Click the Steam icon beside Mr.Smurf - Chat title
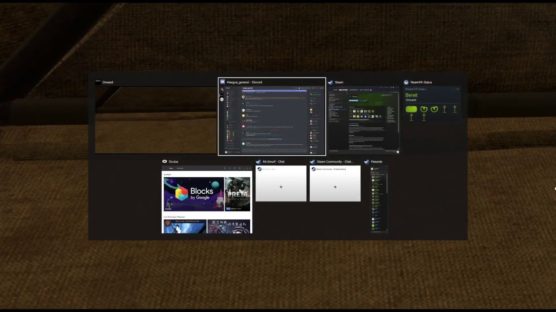 [x=258, y=161]
